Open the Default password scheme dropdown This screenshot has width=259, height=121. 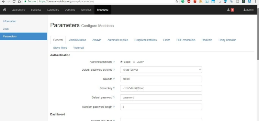coord(161,70)
